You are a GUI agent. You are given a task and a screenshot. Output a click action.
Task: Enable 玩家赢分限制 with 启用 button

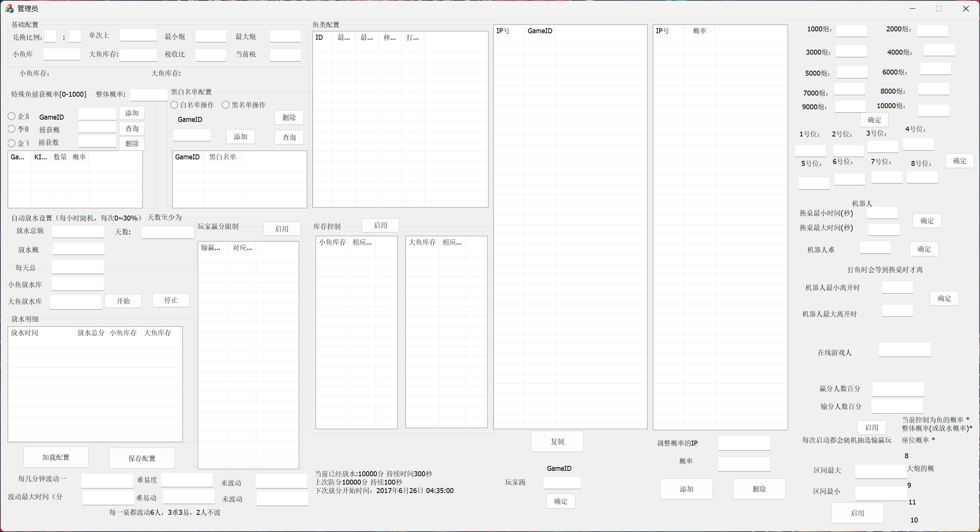click(x=282, y=229)
